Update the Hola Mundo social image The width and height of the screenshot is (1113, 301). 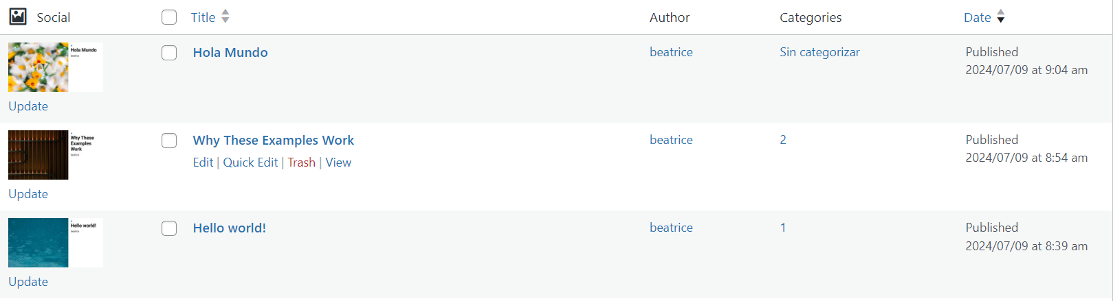pos(28,106)
